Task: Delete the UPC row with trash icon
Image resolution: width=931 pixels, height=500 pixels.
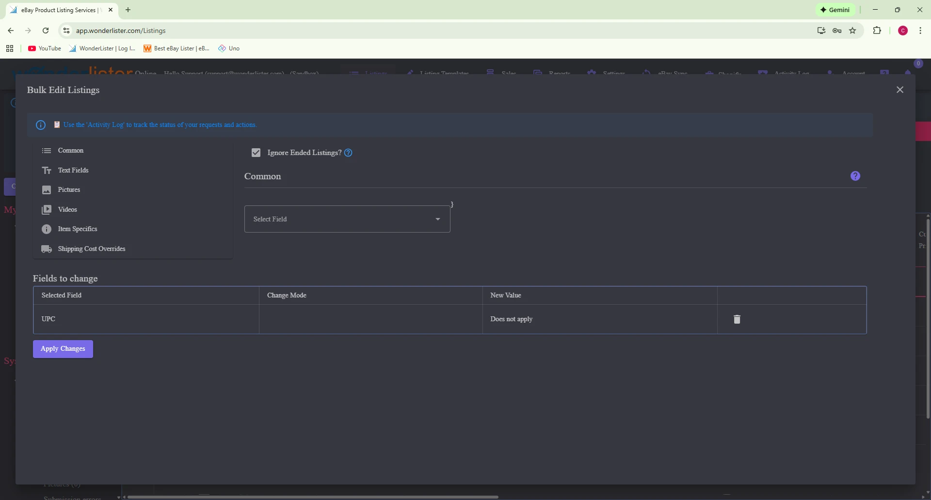Action: pyautogui.click(x=737, y=319)
